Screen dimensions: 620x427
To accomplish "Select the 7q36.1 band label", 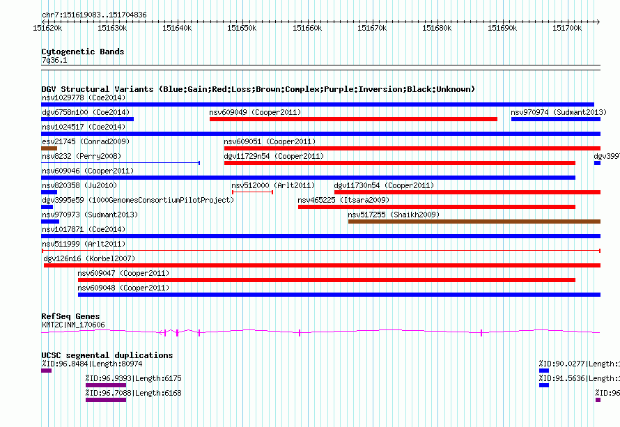I will tap(54, 60).
